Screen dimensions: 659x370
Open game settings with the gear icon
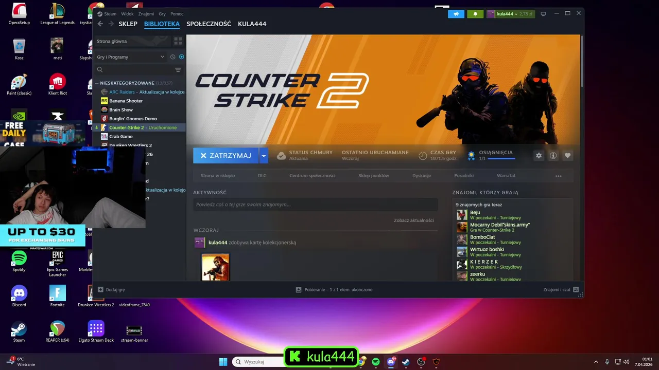(539, 156)
